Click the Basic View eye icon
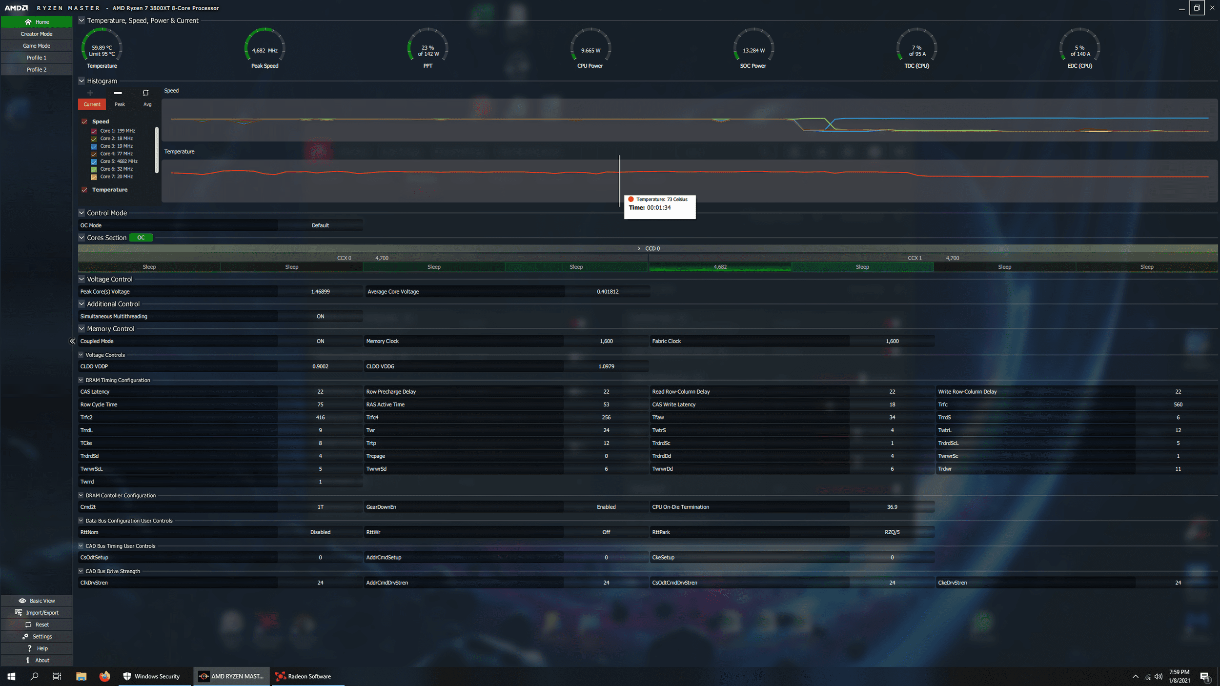1220x686 pixels. click(22, 601)
